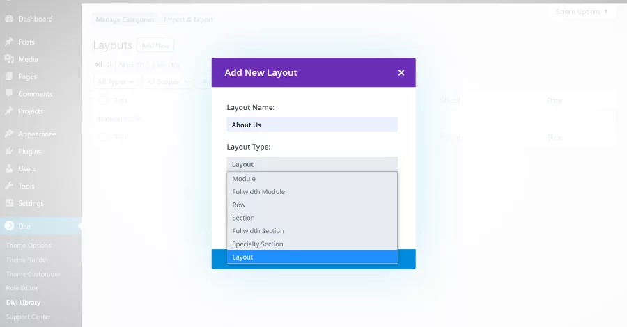The image size is (627, 327).
Task: Expand the Screen Options panel
Action: click(x=582, y=12)
